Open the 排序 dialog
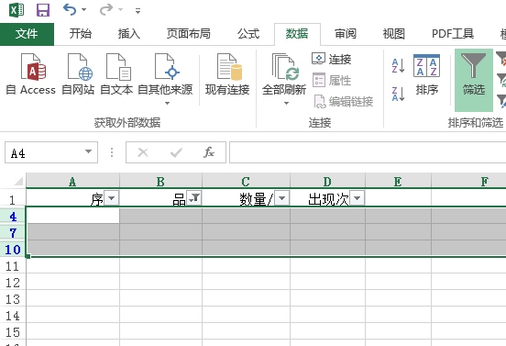The width and height of the screenshot is (506, 346). coord(426,75)
